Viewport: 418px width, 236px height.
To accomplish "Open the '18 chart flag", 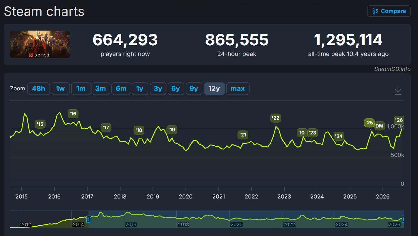I will tap(139, 130).
